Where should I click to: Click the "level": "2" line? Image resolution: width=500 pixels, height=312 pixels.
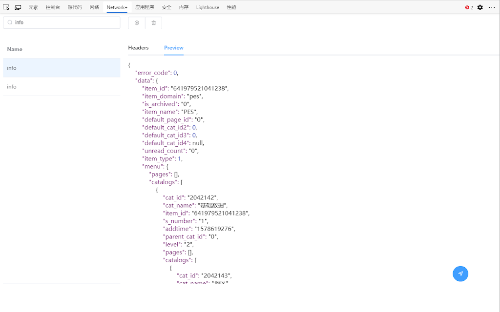click(x=178, y=244)
